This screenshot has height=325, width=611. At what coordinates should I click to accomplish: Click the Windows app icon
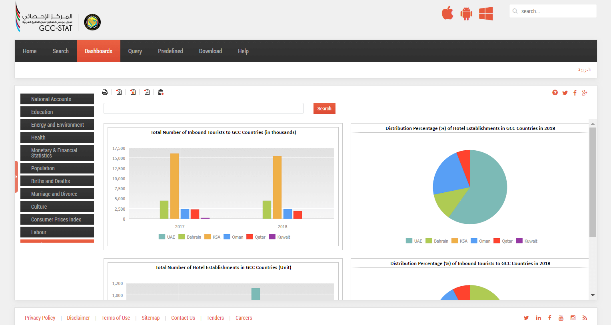point(486,13)
